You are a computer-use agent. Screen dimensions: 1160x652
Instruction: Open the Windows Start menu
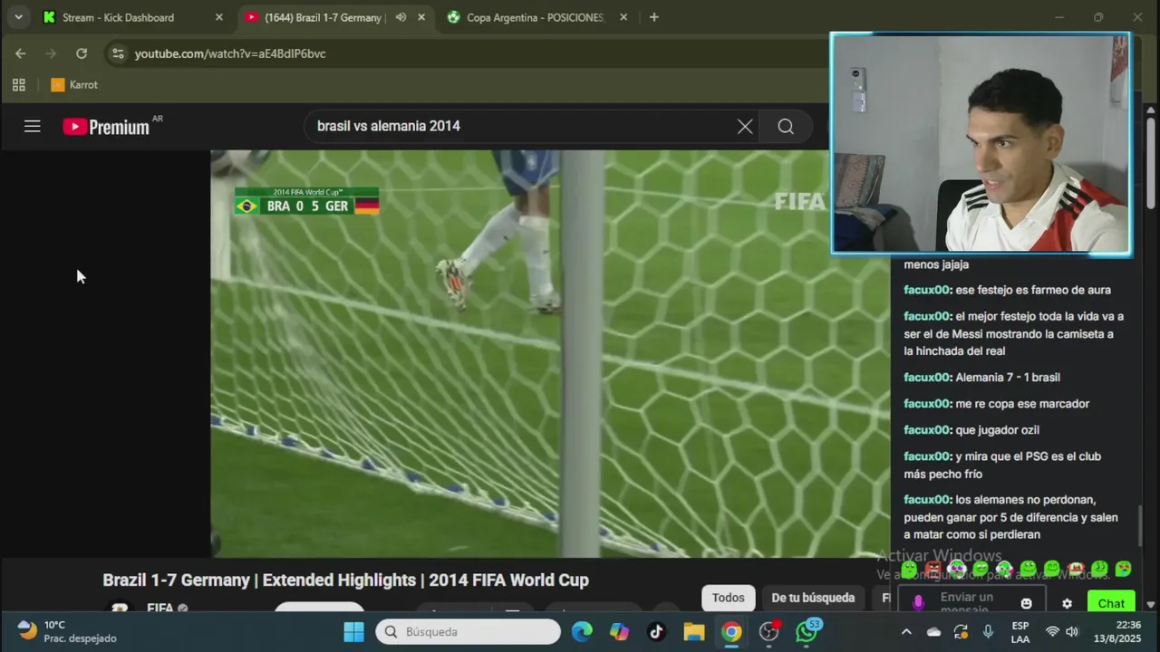pos(353,632)
